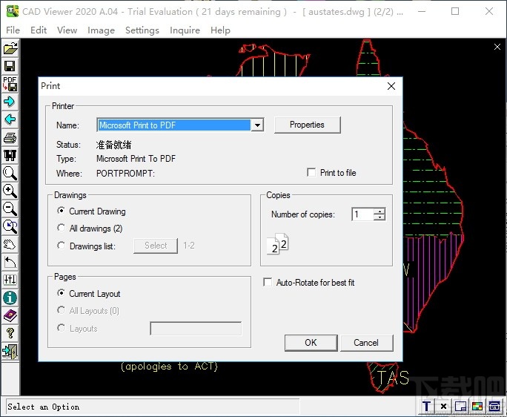
Task: Decrease number of copies with down arrow
Action: pos(380,217)
